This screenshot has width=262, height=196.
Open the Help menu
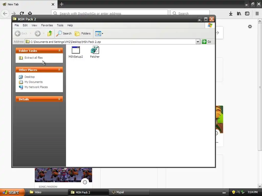pos(70,25)
